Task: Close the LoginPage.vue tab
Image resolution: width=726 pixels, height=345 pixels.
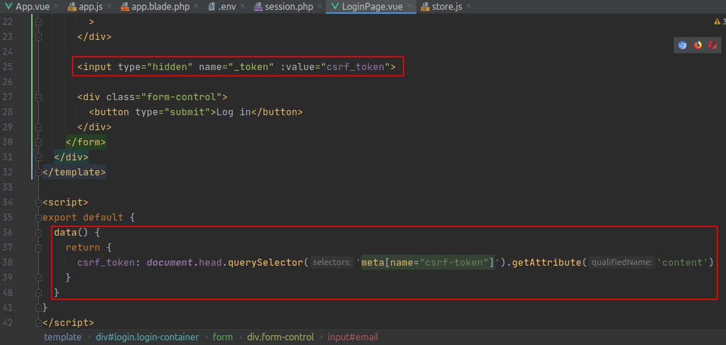Action: [409, 7]
